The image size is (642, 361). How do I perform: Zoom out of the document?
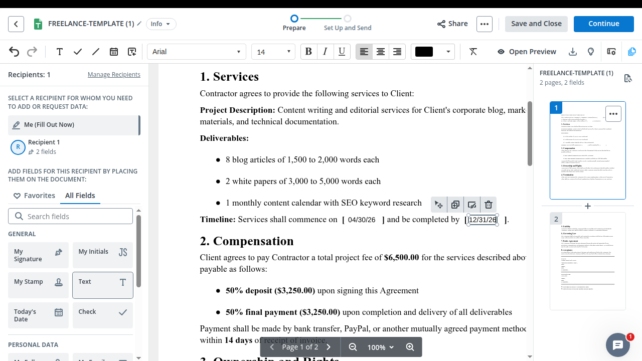(x=353, y=347)
